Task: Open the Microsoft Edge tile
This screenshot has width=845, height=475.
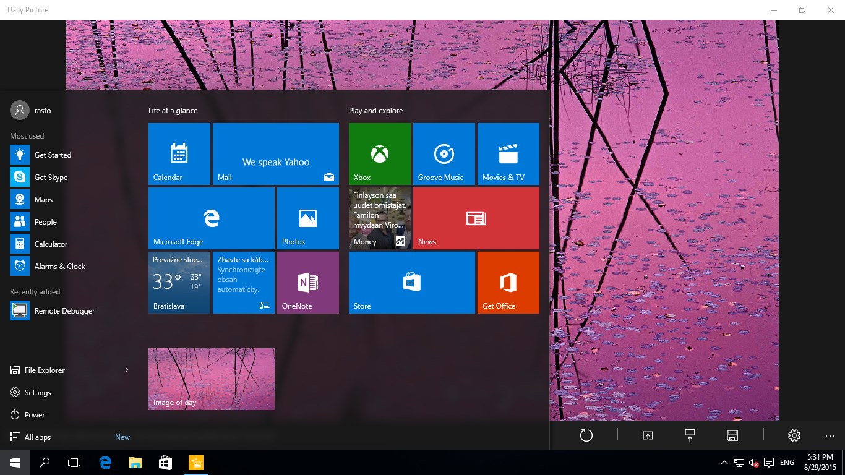Action: coord(211,218)
